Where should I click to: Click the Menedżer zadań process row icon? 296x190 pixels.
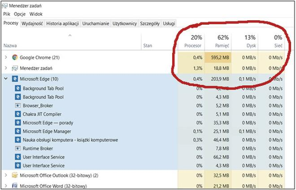[x=15, y=68]
